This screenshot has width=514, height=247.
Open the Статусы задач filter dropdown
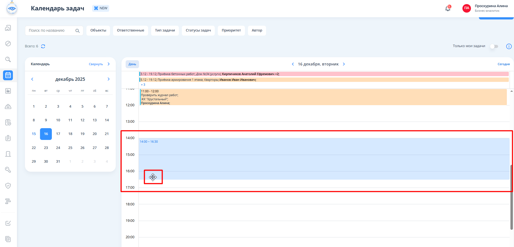[198, 30]
